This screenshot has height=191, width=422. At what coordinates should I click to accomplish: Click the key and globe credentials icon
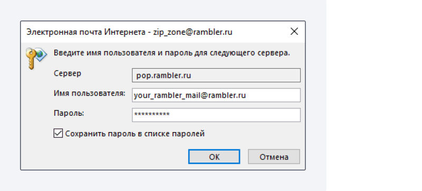pos(36,58)
